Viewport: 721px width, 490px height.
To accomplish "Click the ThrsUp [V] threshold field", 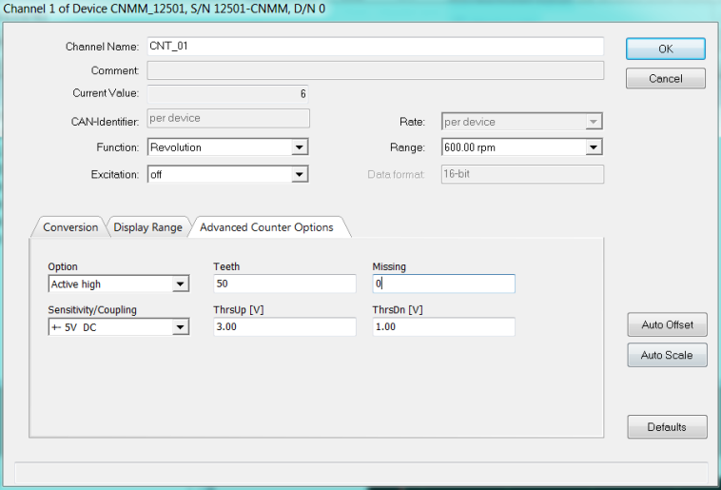I will 285,327.
